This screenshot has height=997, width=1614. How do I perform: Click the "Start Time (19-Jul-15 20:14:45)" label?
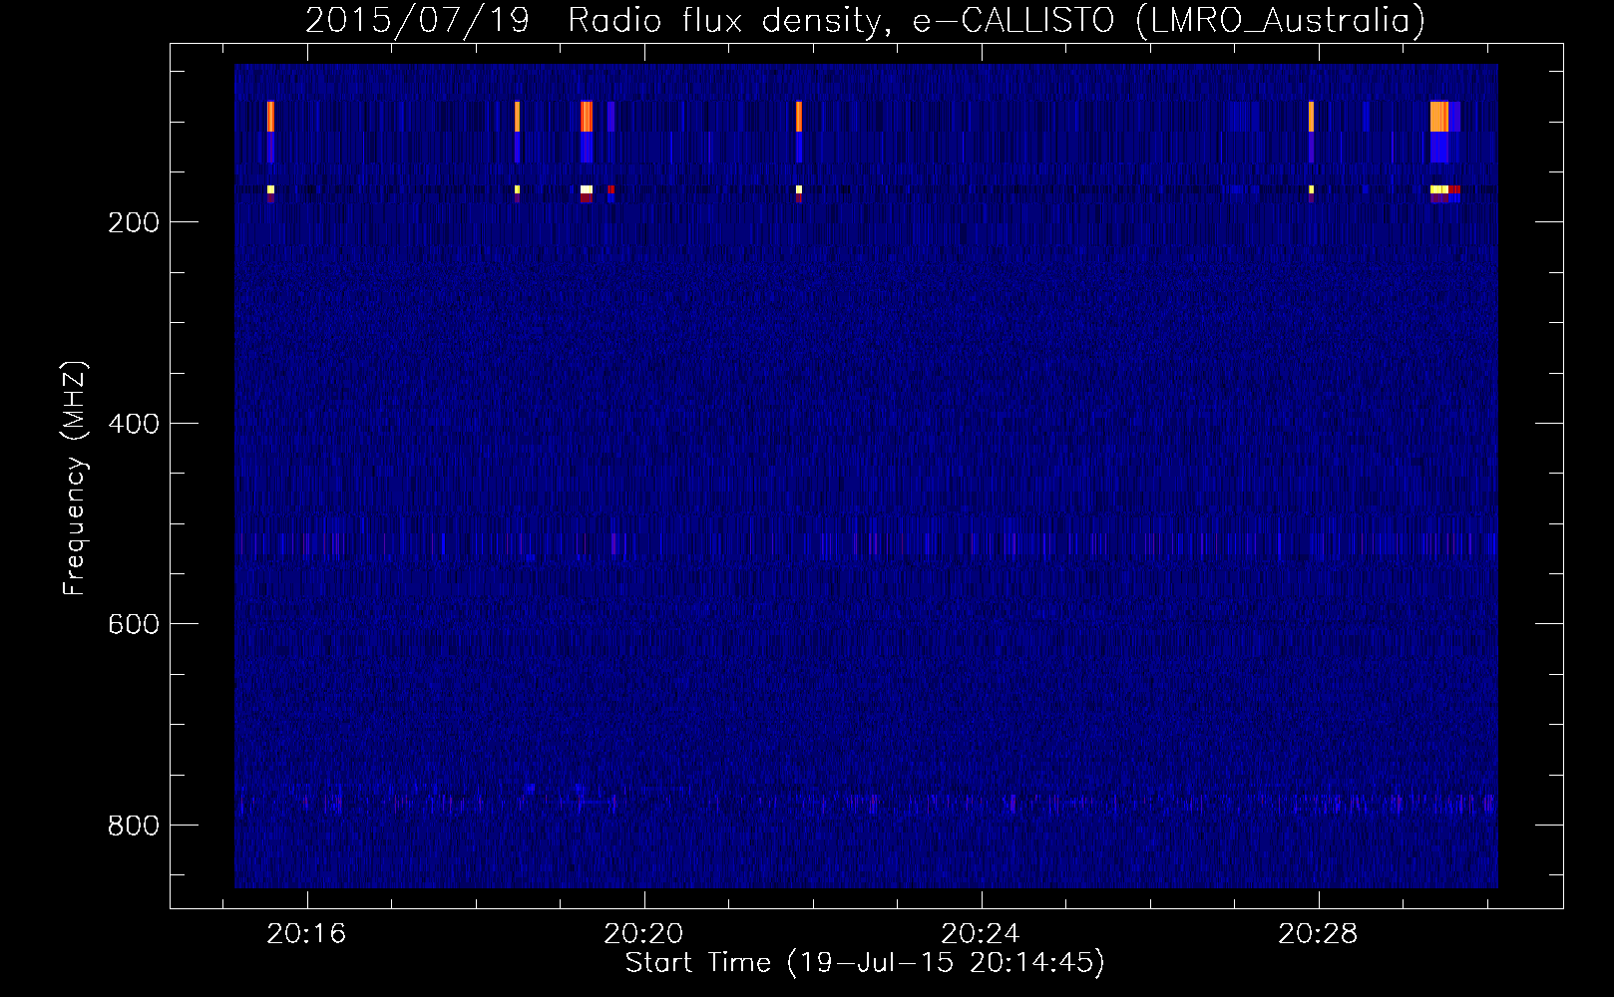(x=865, y=963)
